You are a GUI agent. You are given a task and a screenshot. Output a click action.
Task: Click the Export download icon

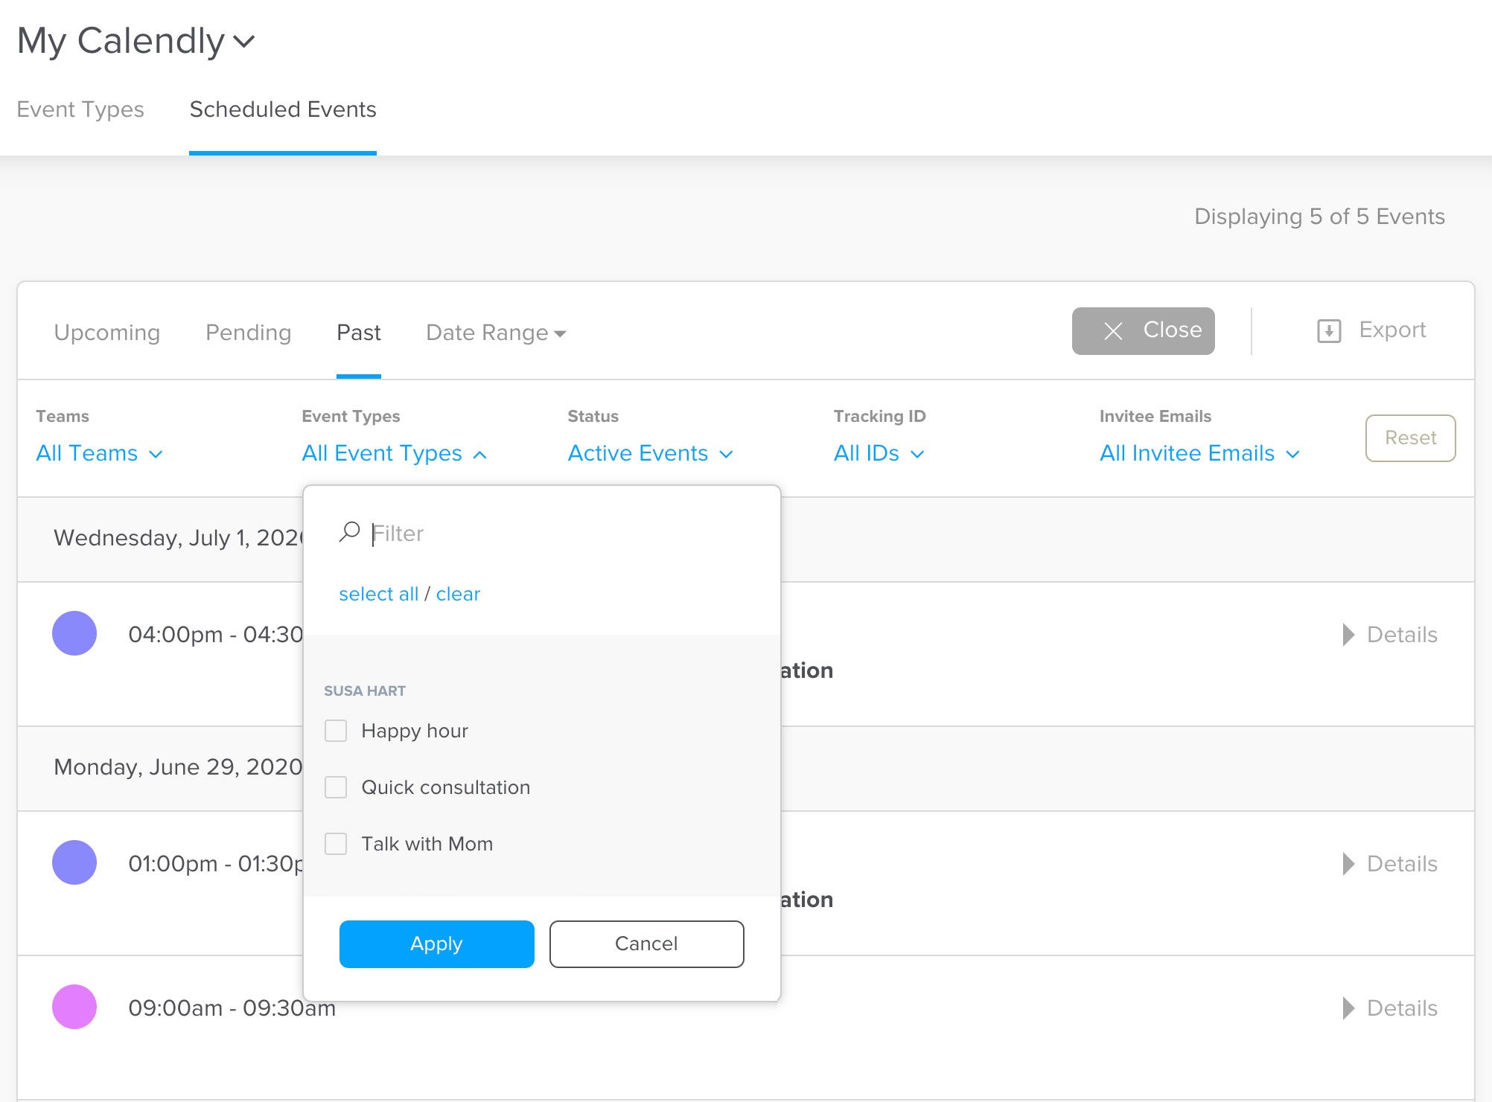tap(1329, 330)
